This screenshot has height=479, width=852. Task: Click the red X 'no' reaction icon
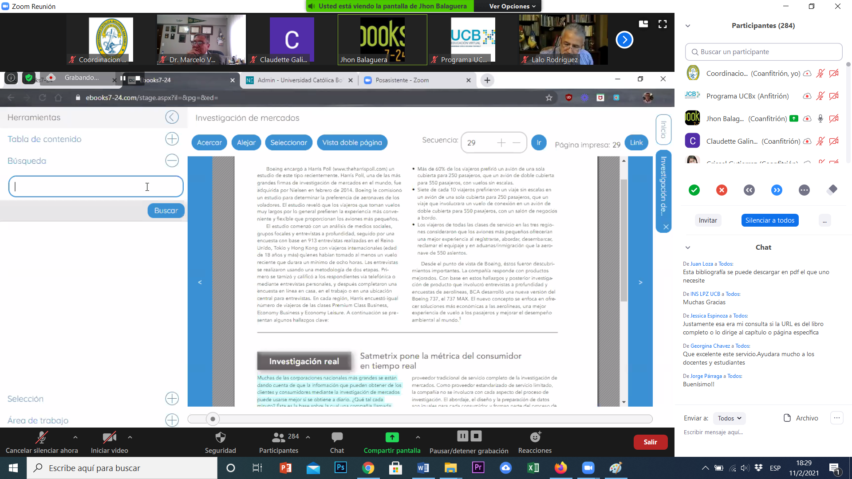point(722,190)
